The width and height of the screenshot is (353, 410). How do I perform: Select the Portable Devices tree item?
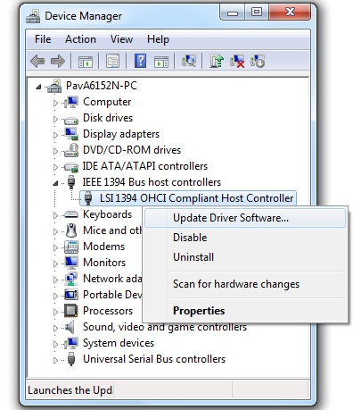pyautogui.click(x=112, y=295)
